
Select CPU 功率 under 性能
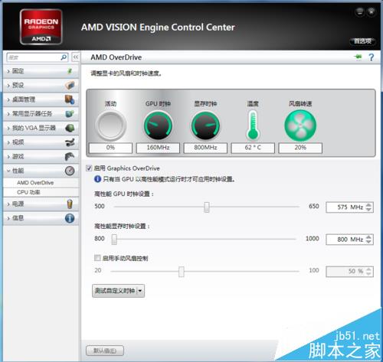[x=28, y=192]
